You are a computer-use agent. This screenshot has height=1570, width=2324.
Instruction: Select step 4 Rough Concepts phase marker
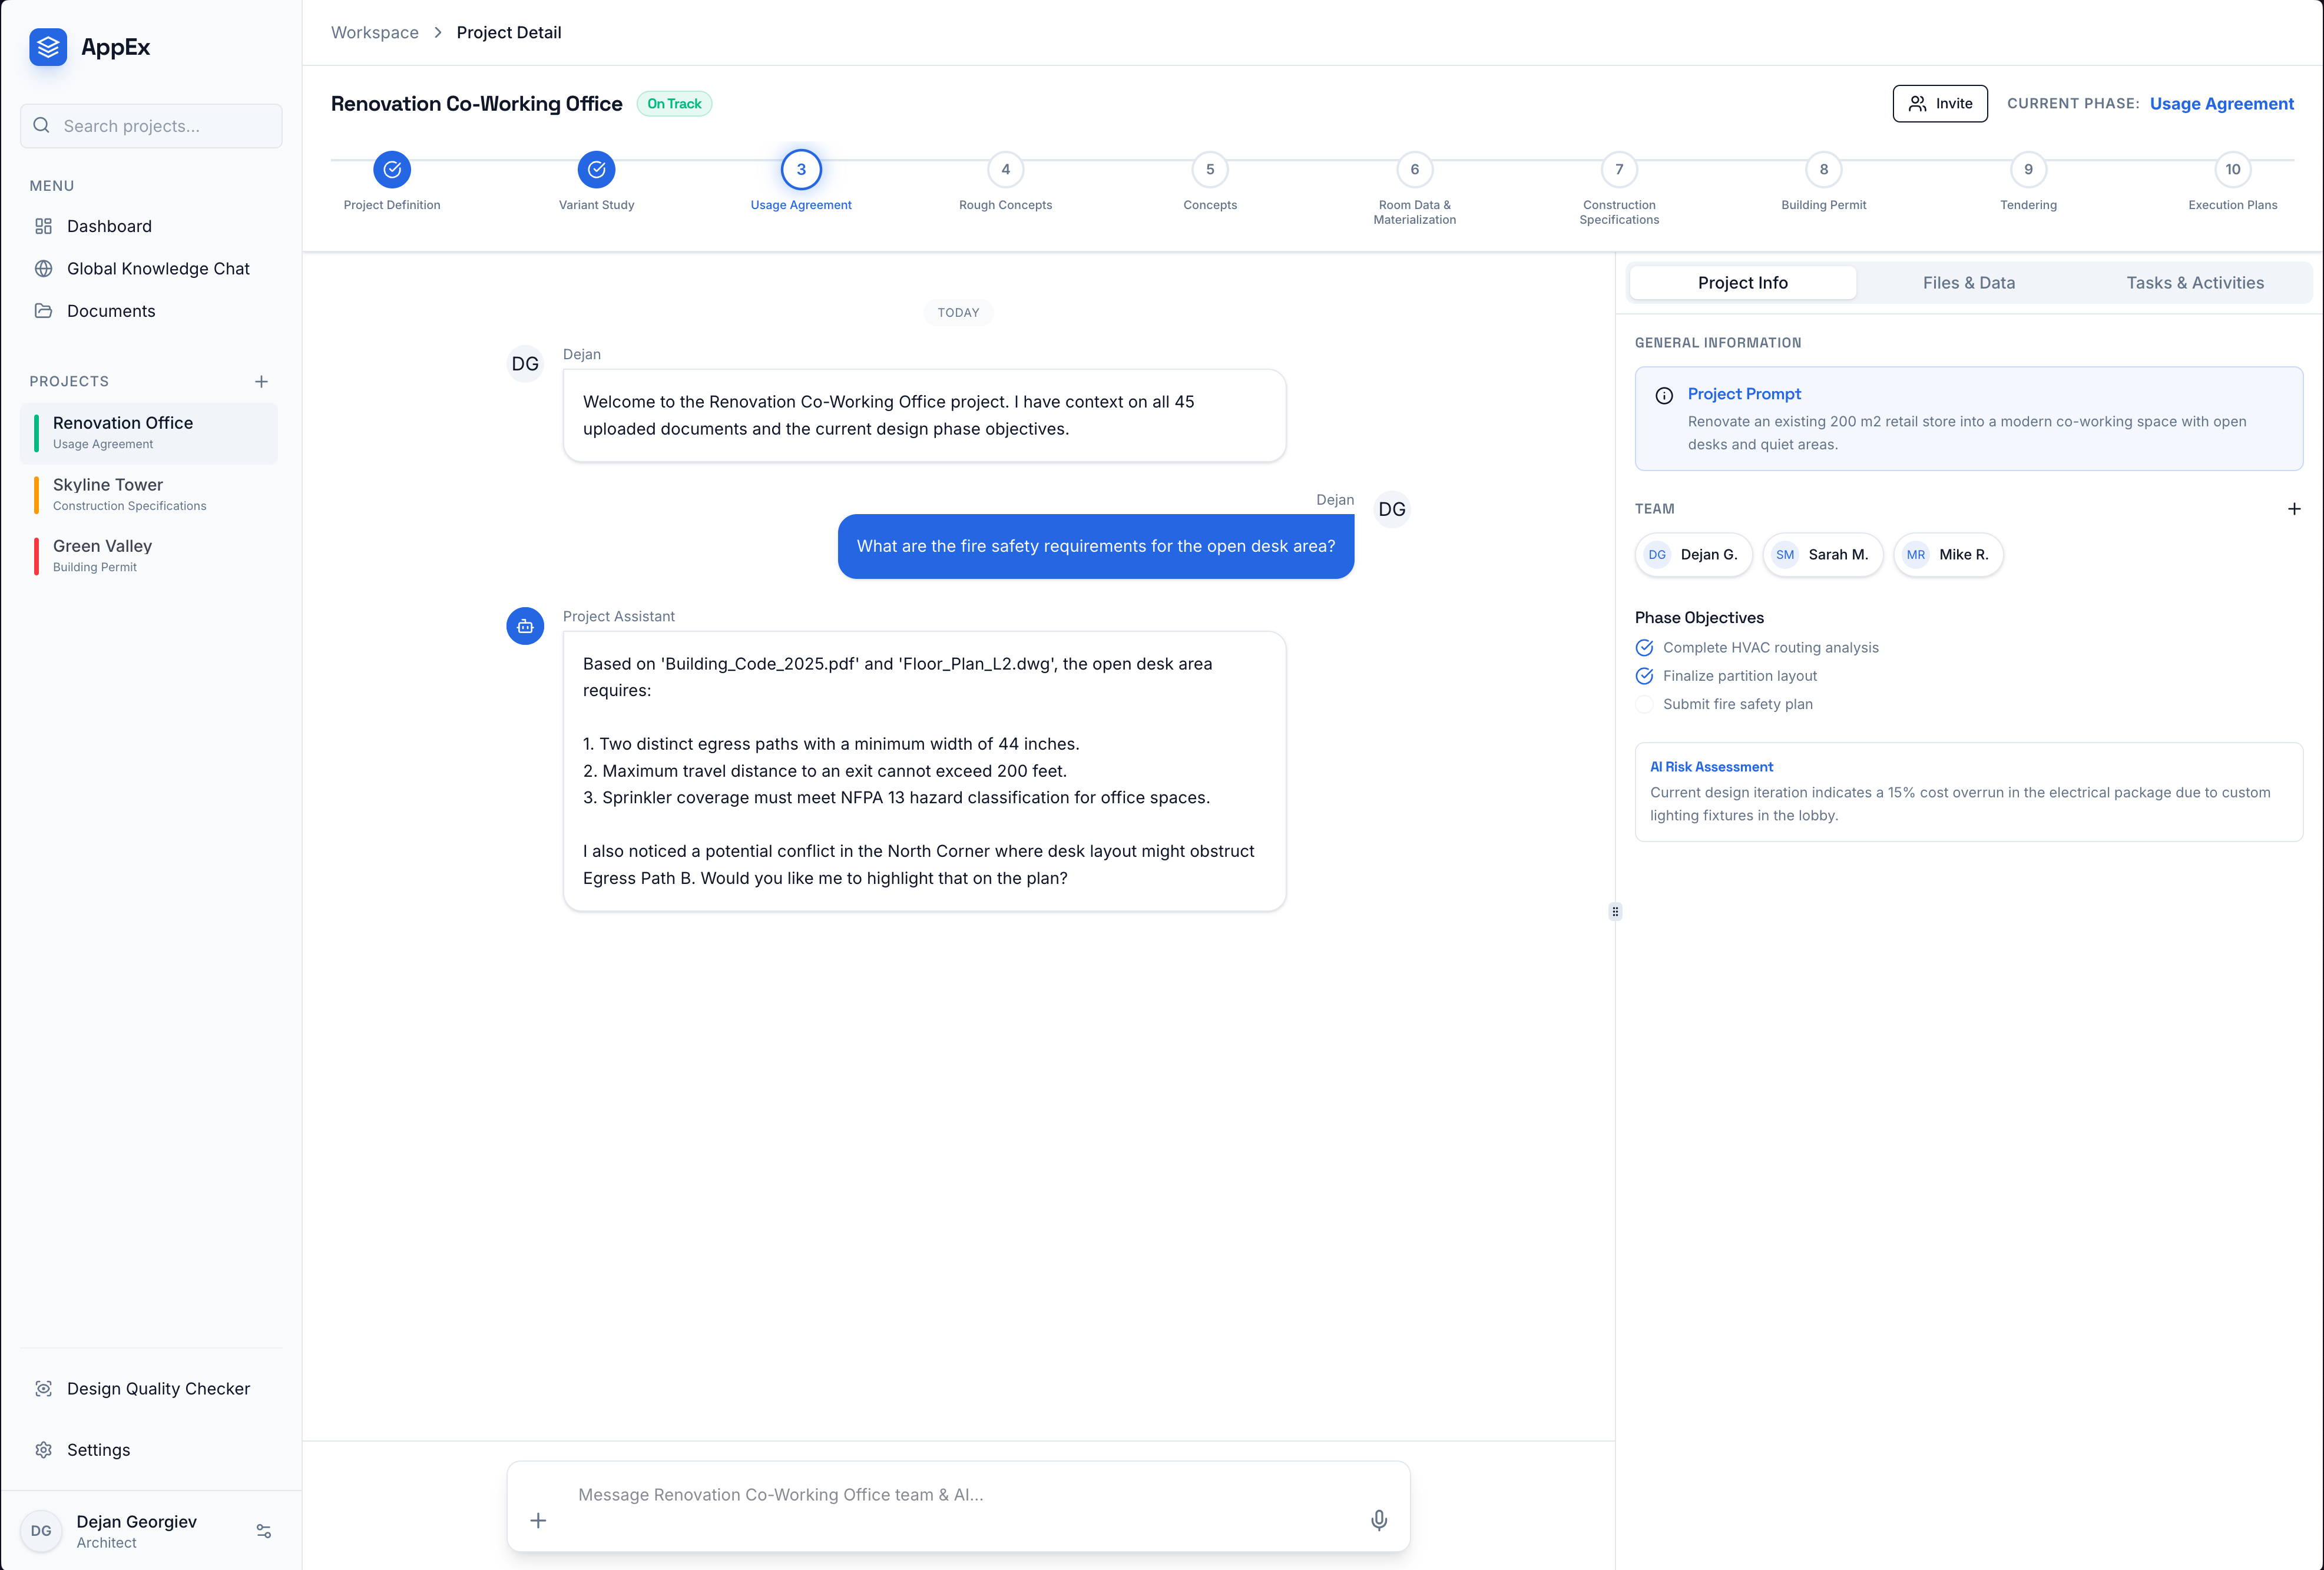pos(1005,170)
